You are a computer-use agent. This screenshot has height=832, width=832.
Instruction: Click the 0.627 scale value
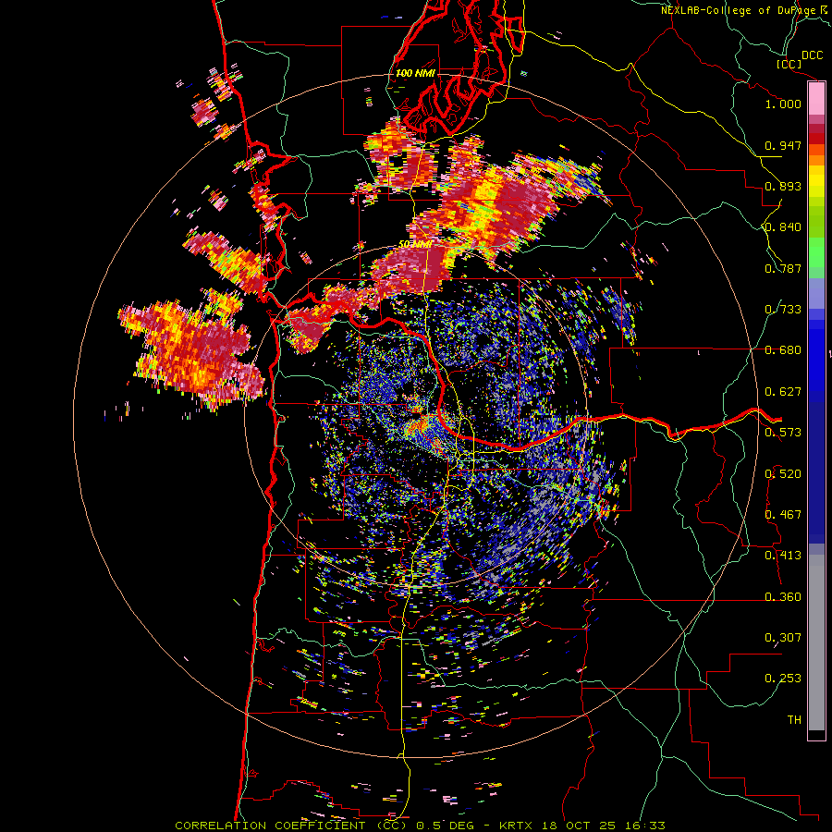tap(783, 392)
